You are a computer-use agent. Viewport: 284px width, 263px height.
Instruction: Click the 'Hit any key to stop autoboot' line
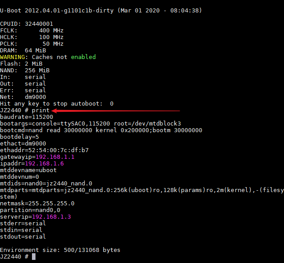(57, 104)
